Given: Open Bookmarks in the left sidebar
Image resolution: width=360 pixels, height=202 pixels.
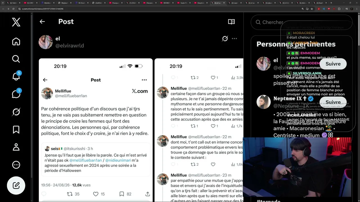Looking at the screenshot, I should [16, 130].
